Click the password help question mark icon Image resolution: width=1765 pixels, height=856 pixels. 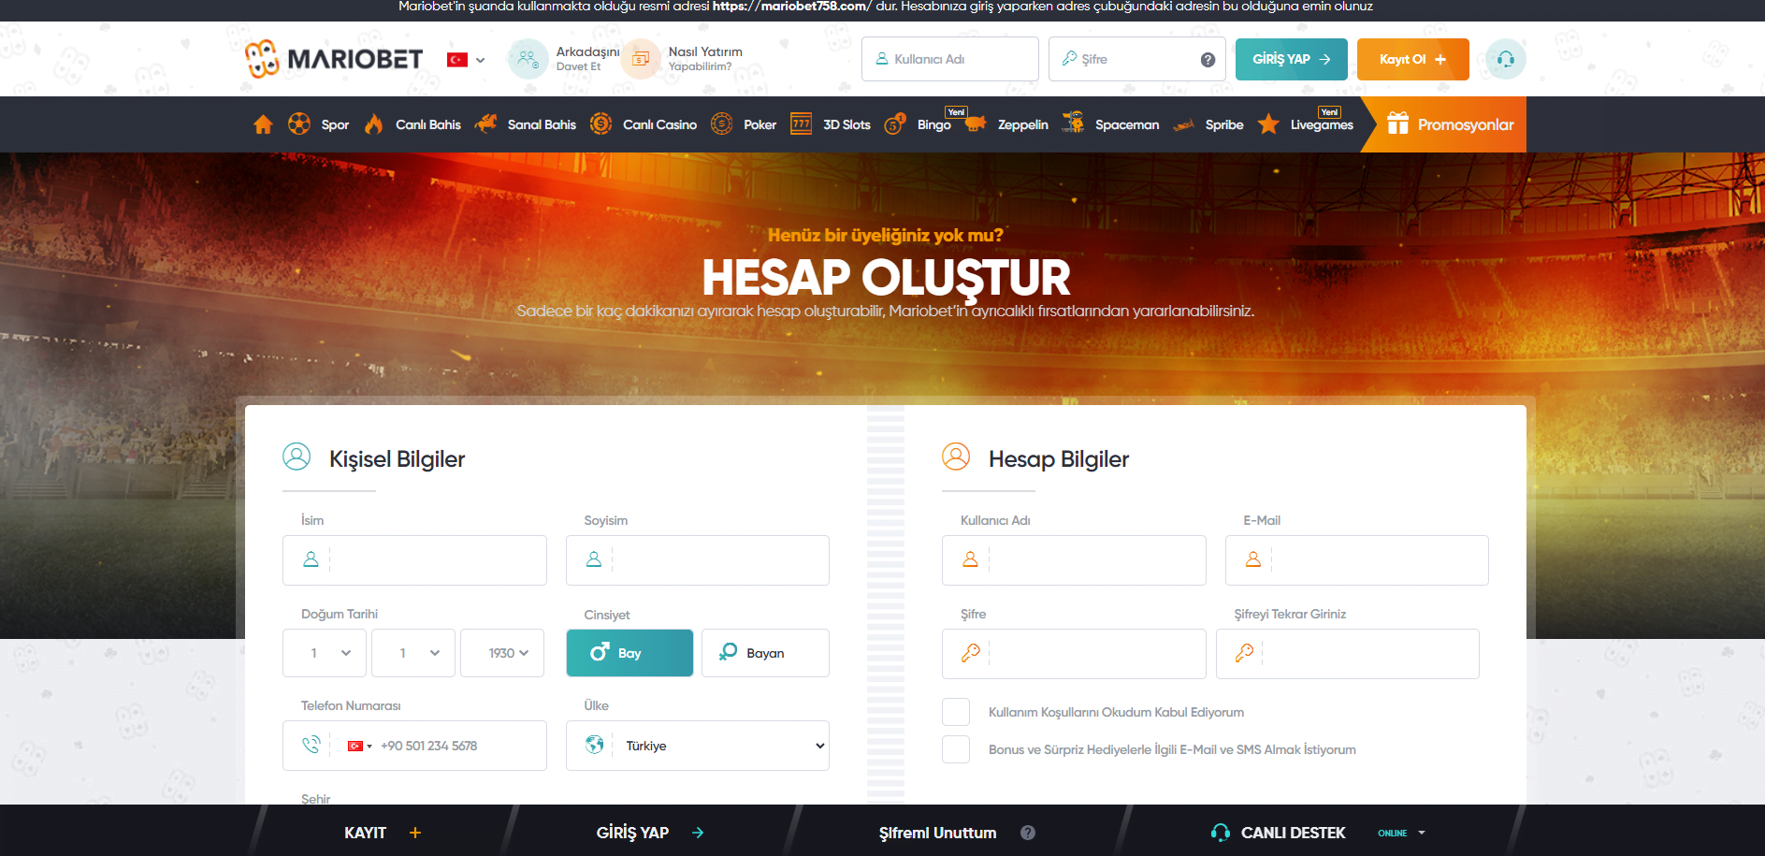pyautogui.click(x=1208, y=60)
